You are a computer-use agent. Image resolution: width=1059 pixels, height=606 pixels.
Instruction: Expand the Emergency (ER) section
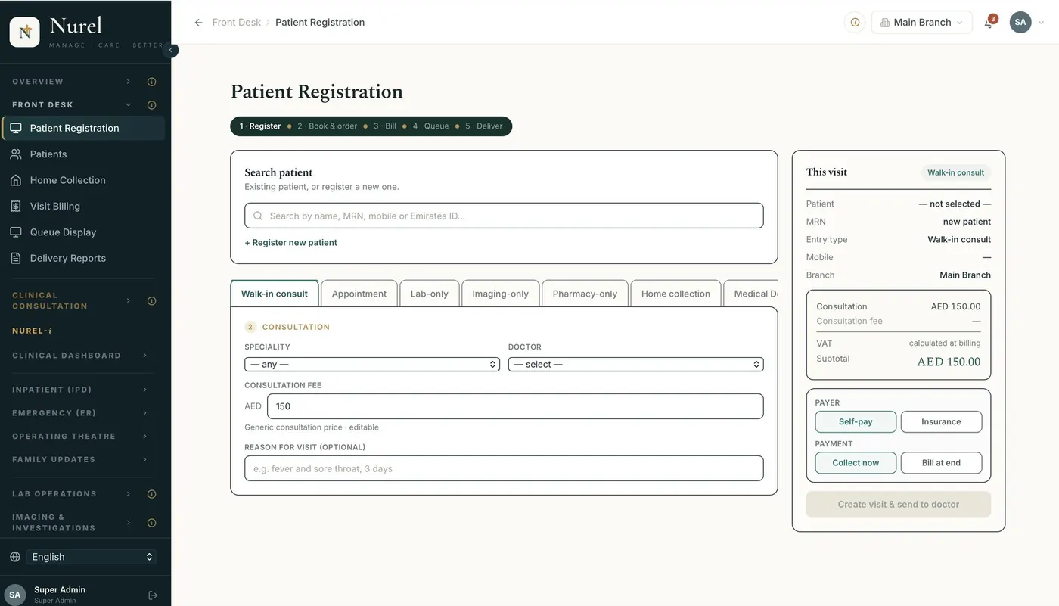click(x=79, y=413)
